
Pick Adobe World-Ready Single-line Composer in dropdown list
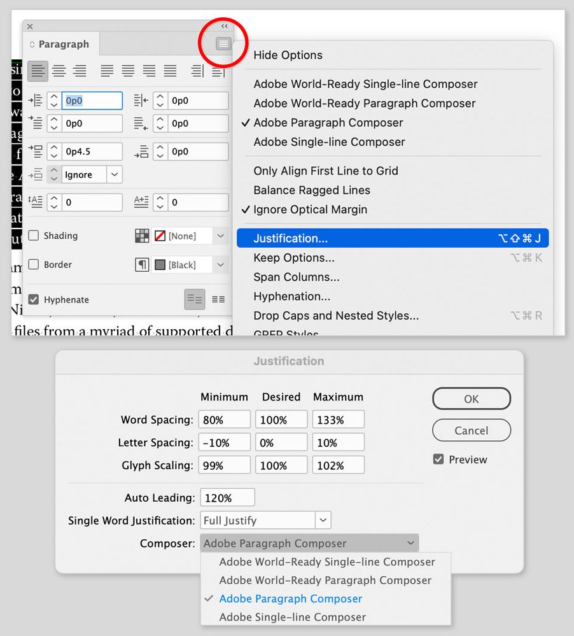[326, 562]
